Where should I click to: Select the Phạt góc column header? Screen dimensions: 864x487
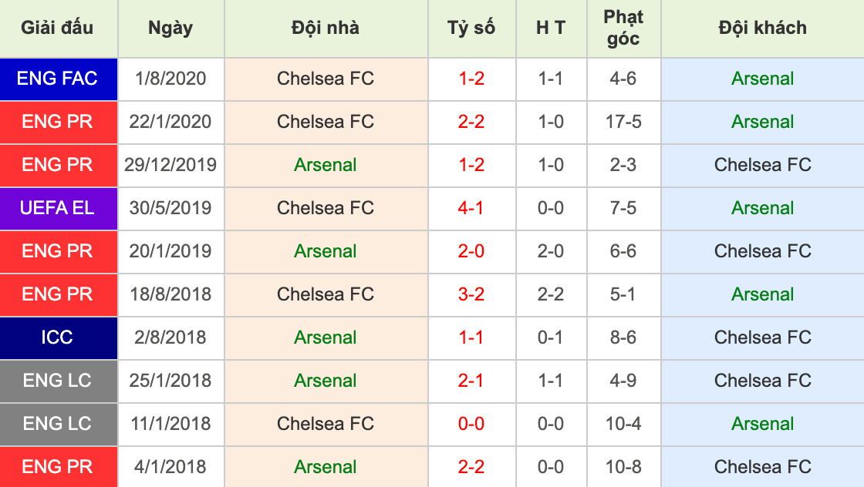pyautogui.click(x=623, y=28)
